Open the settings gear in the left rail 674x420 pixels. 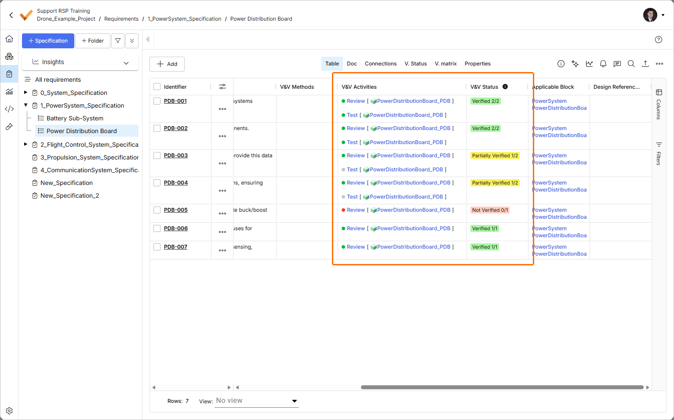tap(9, 411)
